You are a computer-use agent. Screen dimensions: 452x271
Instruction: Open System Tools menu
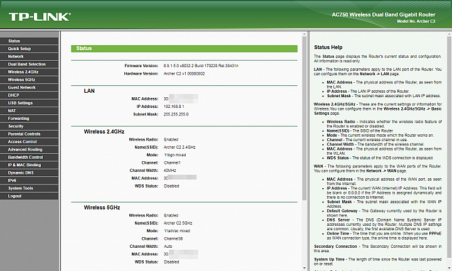point(29,188)
